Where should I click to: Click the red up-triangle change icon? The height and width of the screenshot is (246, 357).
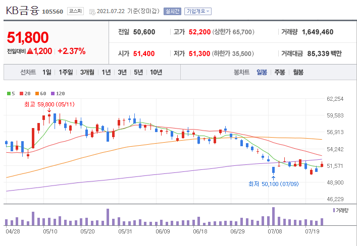tap(30, 51)
